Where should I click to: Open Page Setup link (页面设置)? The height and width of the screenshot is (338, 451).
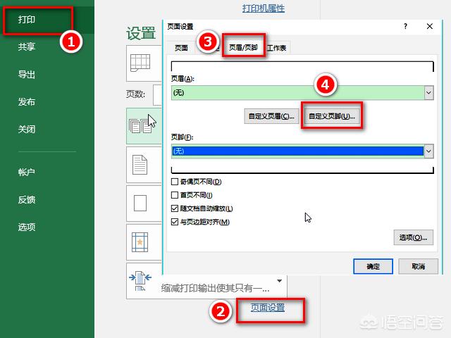[268, 308]
